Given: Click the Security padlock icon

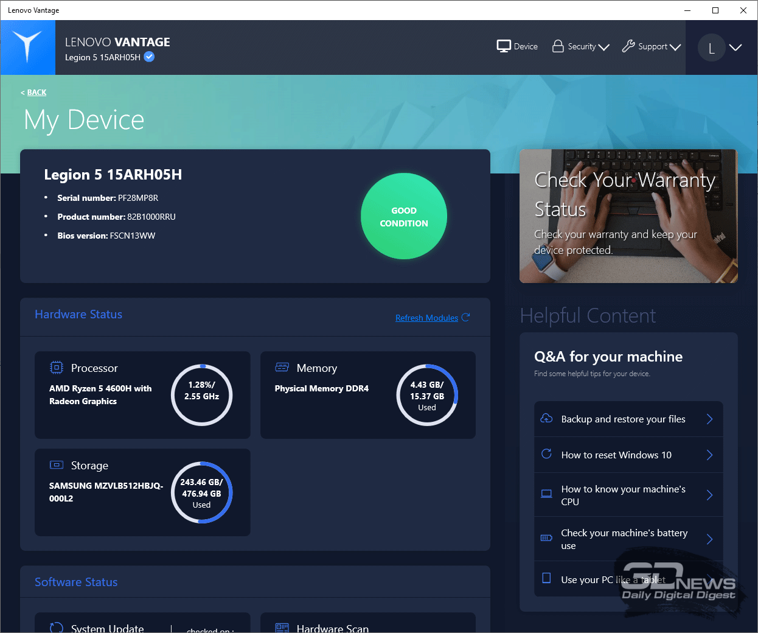Looking at the screenshot, I should tap(558, 46).
